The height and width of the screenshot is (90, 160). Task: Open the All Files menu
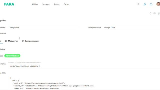point(35,4)
